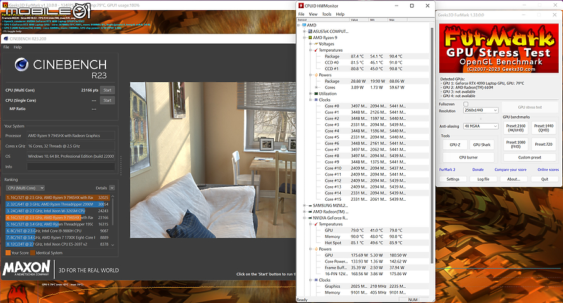Follow the Donate link in FurMark
563x303 pixels.
(478, 169)
